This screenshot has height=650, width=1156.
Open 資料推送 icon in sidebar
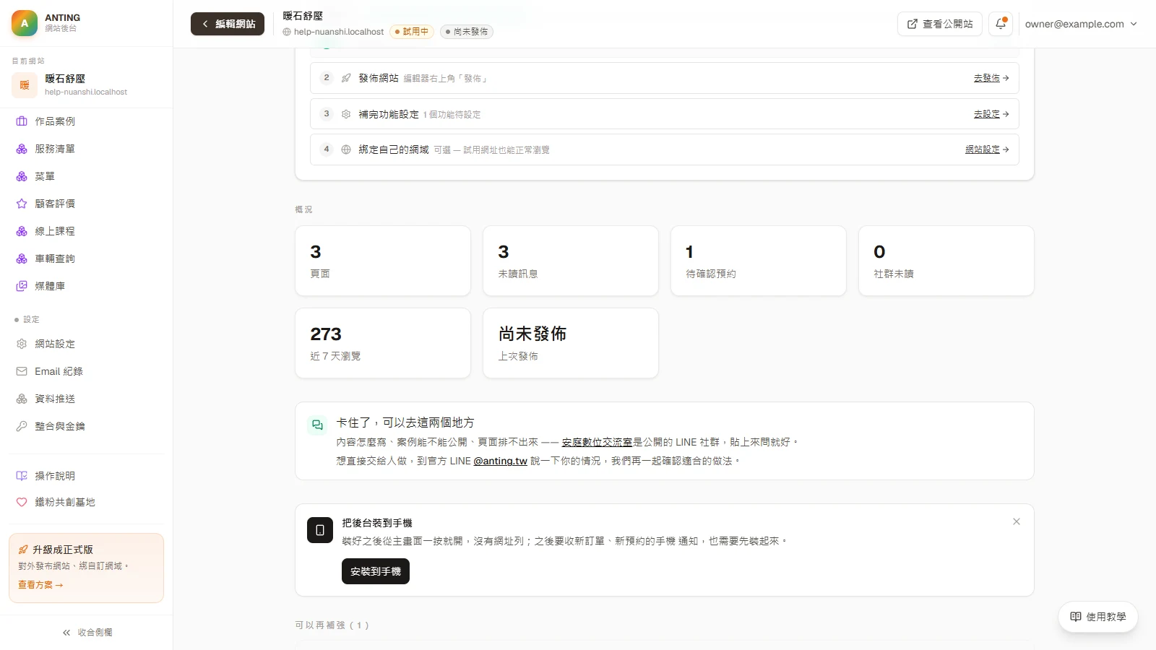point(22,399)
